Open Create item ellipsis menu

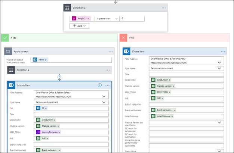[x=223, y=51]
